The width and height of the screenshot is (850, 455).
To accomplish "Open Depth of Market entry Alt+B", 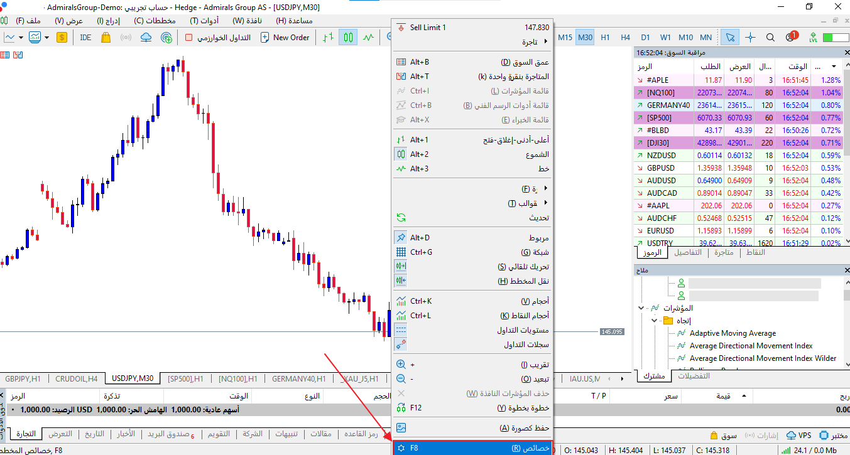I will tap(472, 62).
